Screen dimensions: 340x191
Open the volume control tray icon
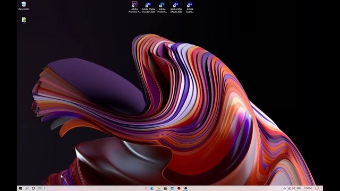294,188
